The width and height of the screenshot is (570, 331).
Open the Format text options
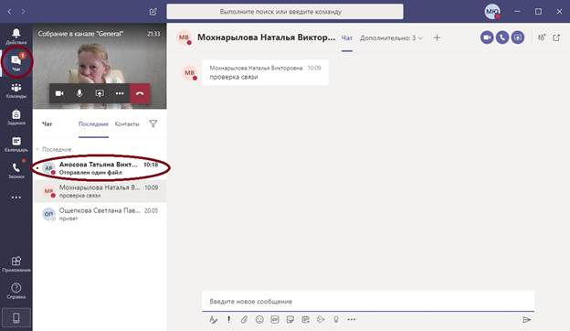[x=214, y=319]
